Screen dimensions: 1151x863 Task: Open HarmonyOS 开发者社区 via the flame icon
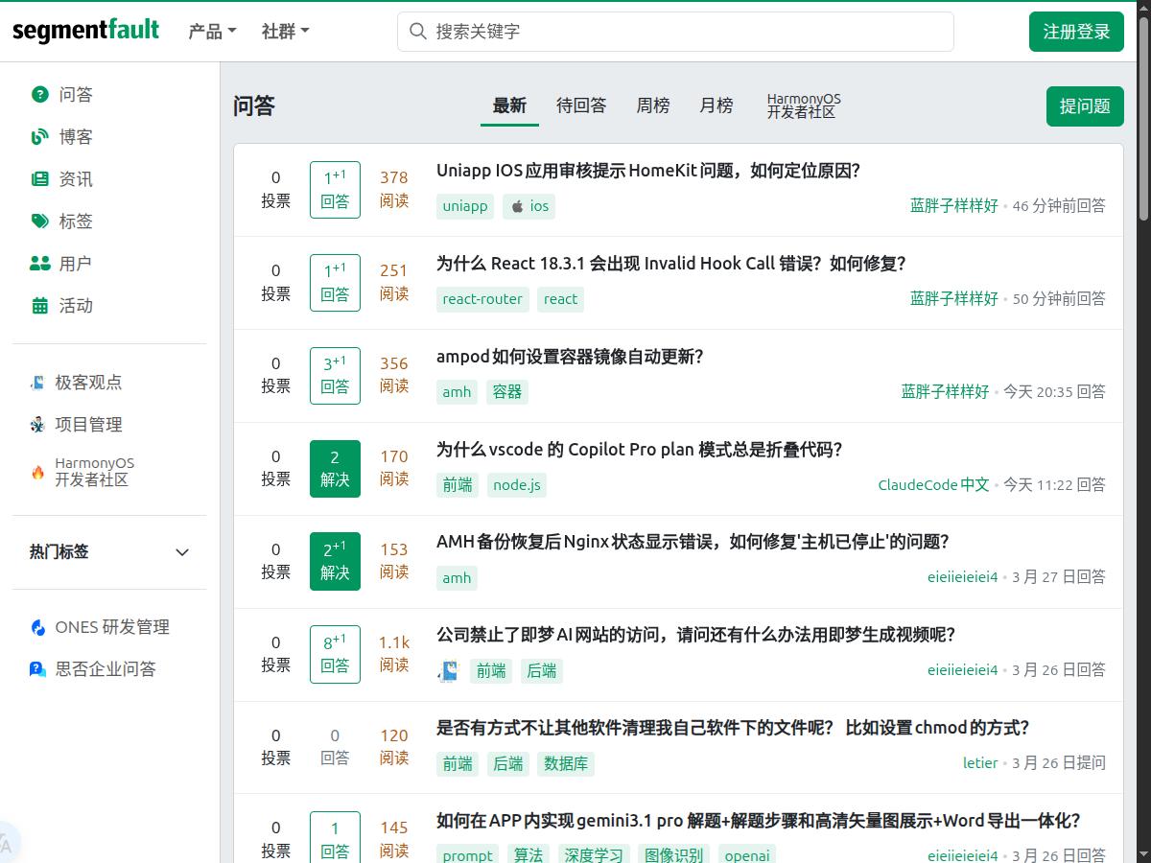coord(36,470)
